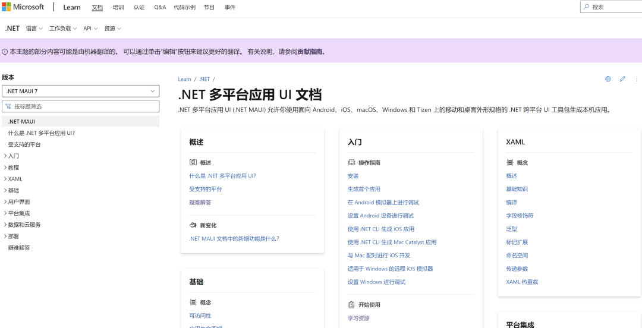
Task: Open .NET MAUI 文档中的新增功能是什么? link
Action: 234,238
